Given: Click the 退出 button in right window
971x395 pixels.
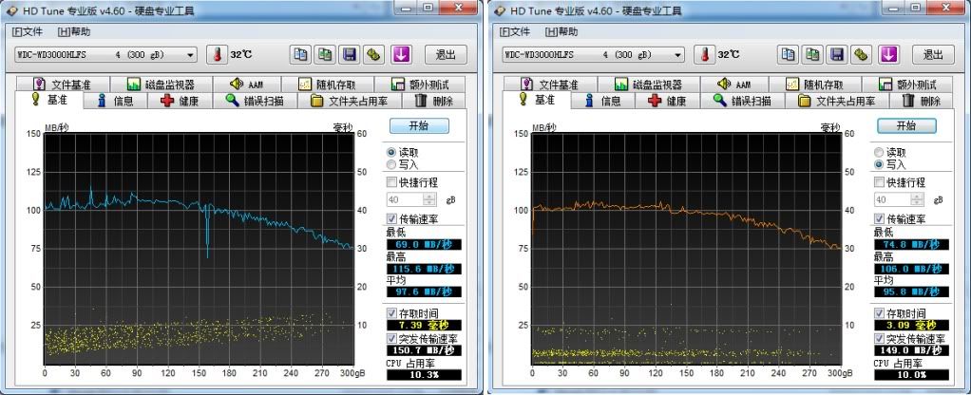Looking at the screenshot, I should pos(932,55).
